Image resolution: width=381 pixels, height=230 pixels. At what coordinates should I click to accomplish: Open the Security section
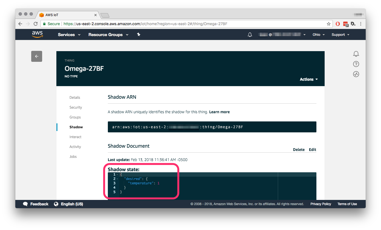point(76,107)
